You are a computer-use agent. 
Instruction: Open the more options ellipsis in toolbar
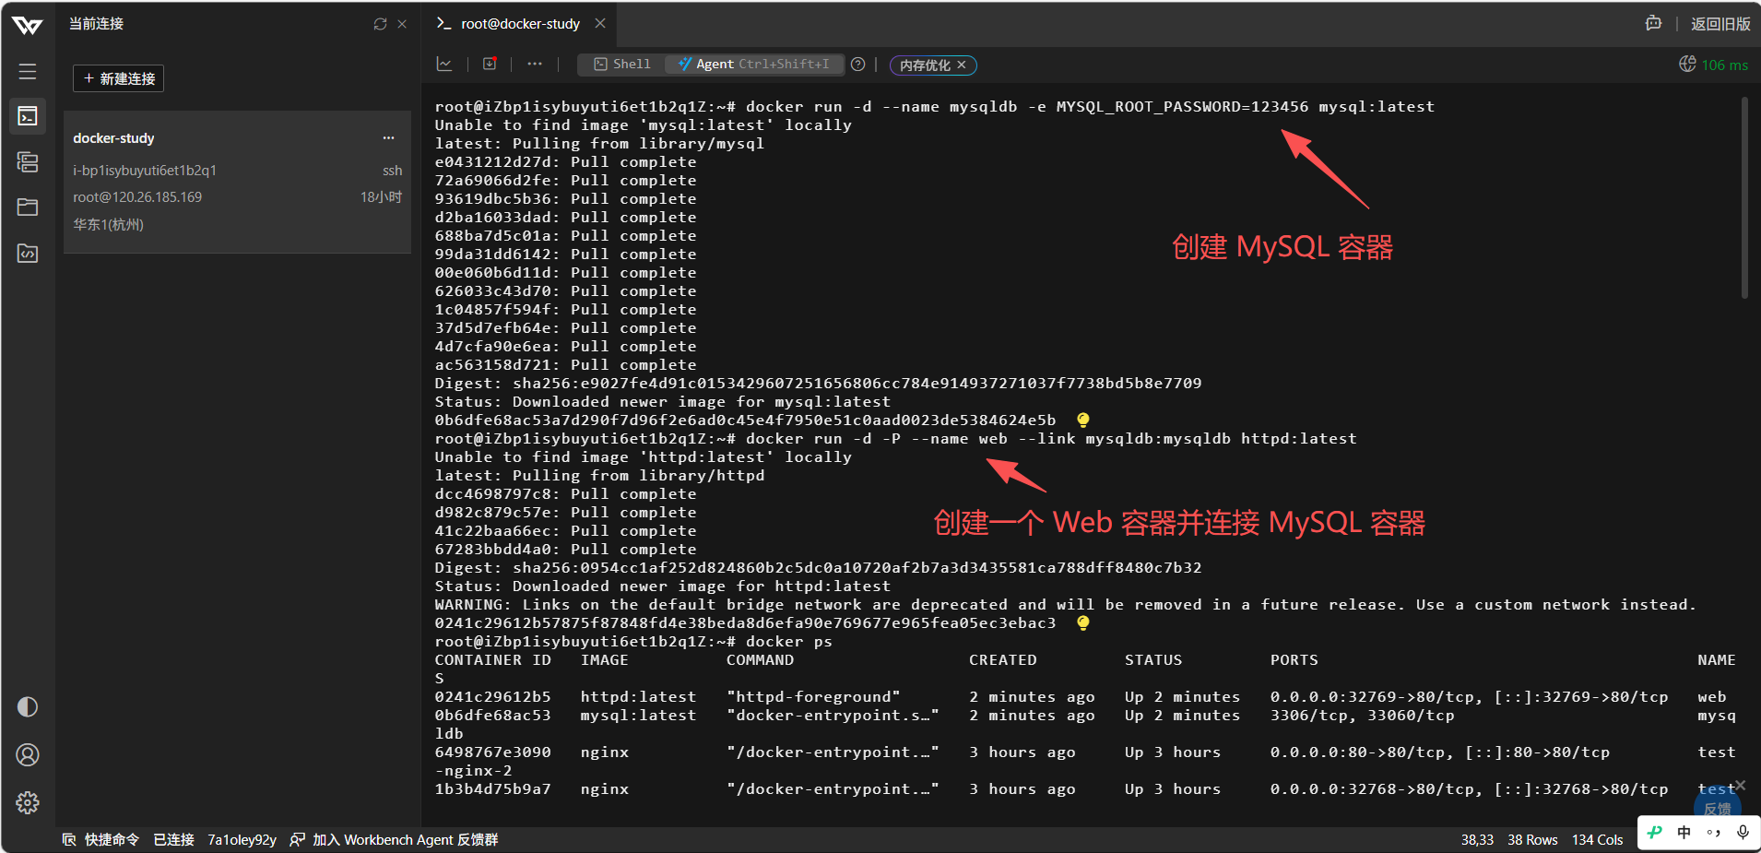pos(535,64)
